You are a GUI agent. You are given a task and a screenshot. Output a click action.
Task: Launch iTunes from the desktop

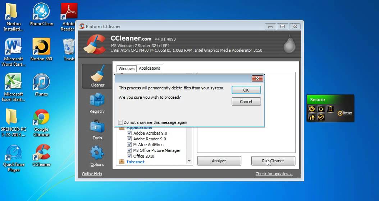[41, 85]
